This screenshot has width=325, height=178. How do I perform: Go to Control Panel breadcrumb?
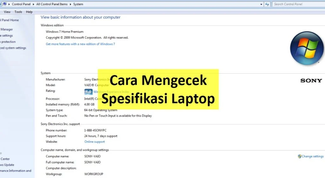click(21, 4)
